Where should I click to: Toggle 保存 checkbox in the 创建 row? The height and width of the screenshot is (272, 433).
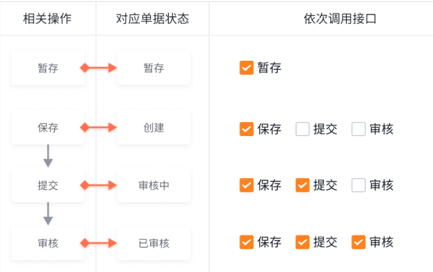pyautogui.click(x=247, y=129)
